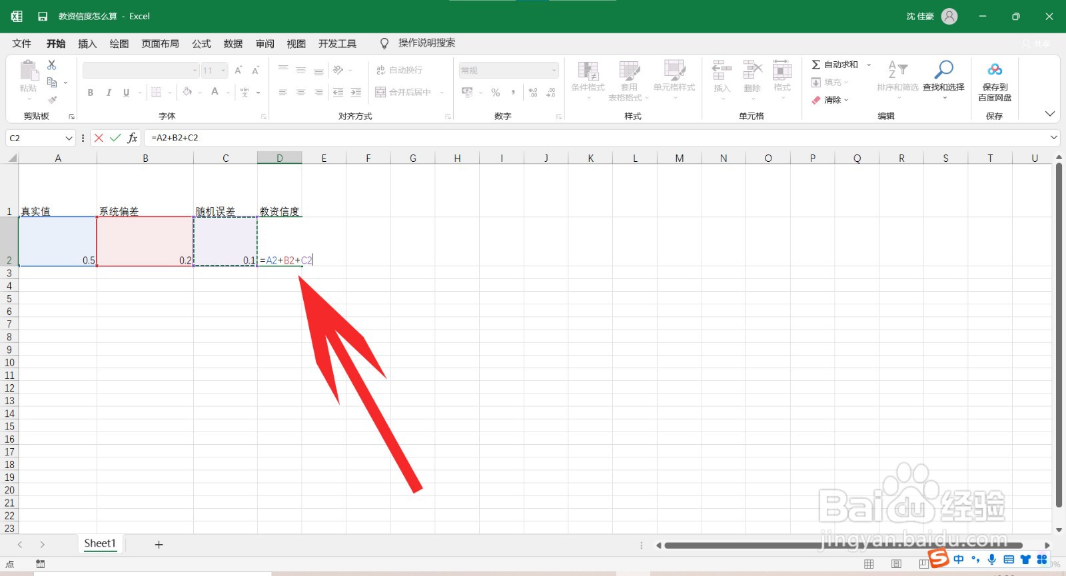The height and width of the screenshot is (576, 1066).
Task: Click the Font Color A icon
Action: [x=215, y=92]
